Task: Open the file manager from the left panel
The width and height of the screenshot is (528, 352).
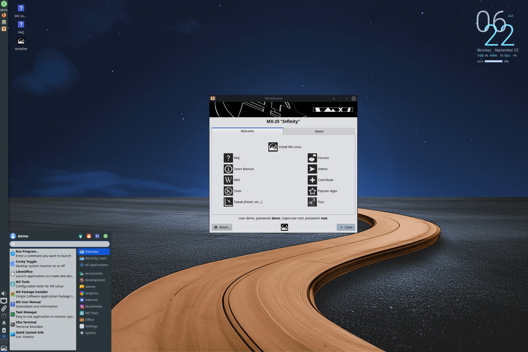Action: tap(4, 22)
